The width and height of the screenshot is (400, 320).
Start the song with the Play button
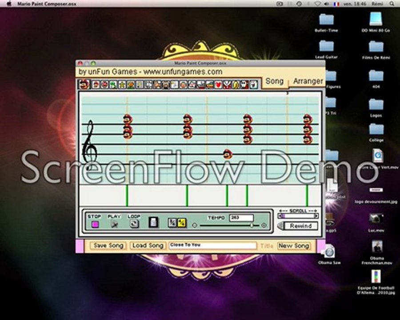coord(114,224)
